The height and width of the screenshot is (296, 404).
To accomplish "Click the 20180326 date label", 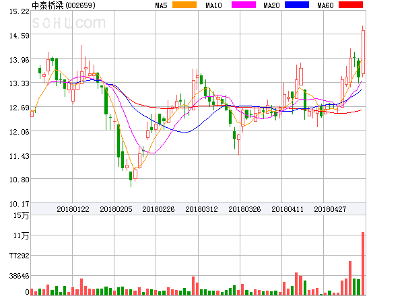I will pyautogui.click(x=244, y=209).
